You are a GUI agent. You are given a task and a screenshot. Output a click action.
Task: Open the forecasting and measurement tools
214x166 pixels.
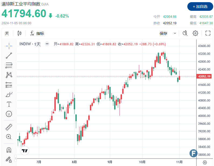tap(9, 85)
